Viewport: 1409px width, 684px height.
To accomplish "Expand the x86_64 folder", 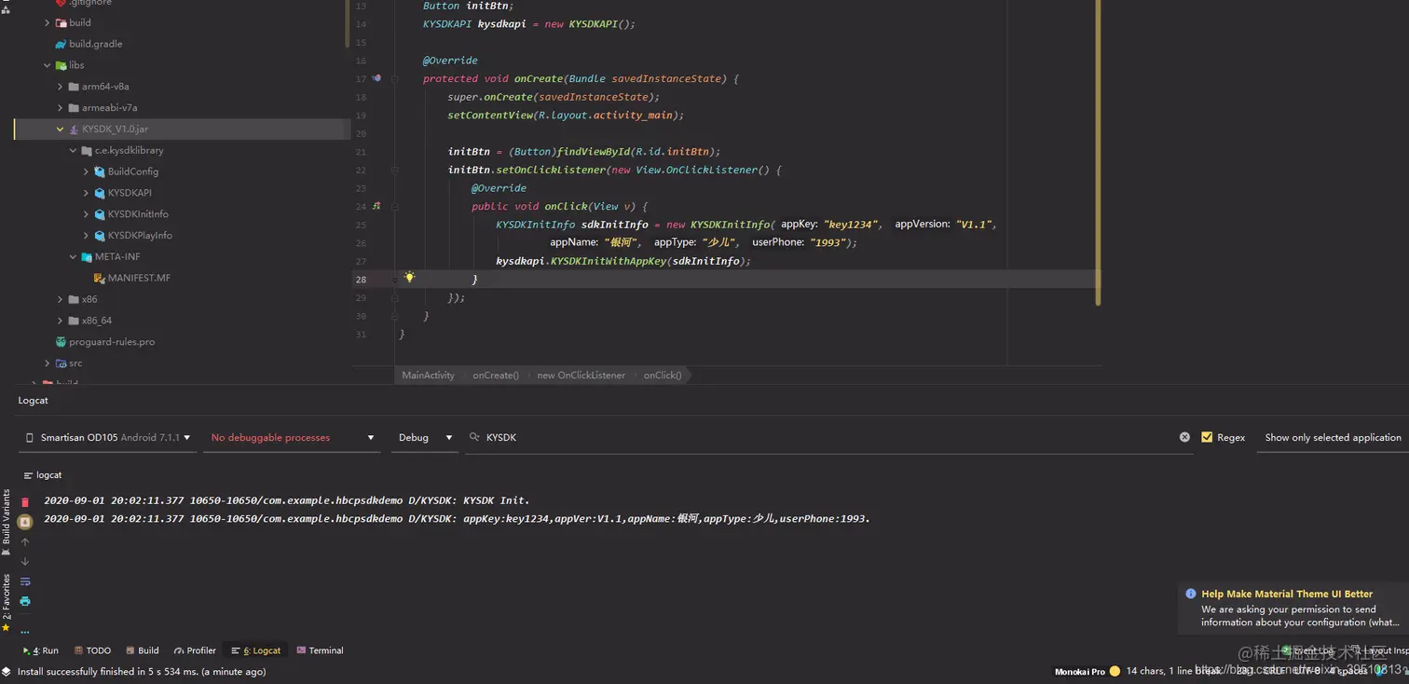I will coord(61,321).
